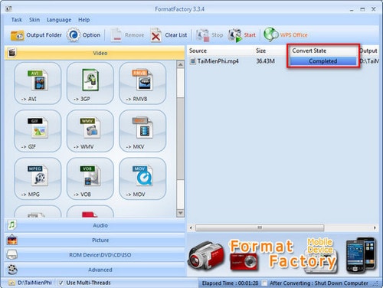
Task: Click the output folder icon in status bar
Action: click(11, 283)
